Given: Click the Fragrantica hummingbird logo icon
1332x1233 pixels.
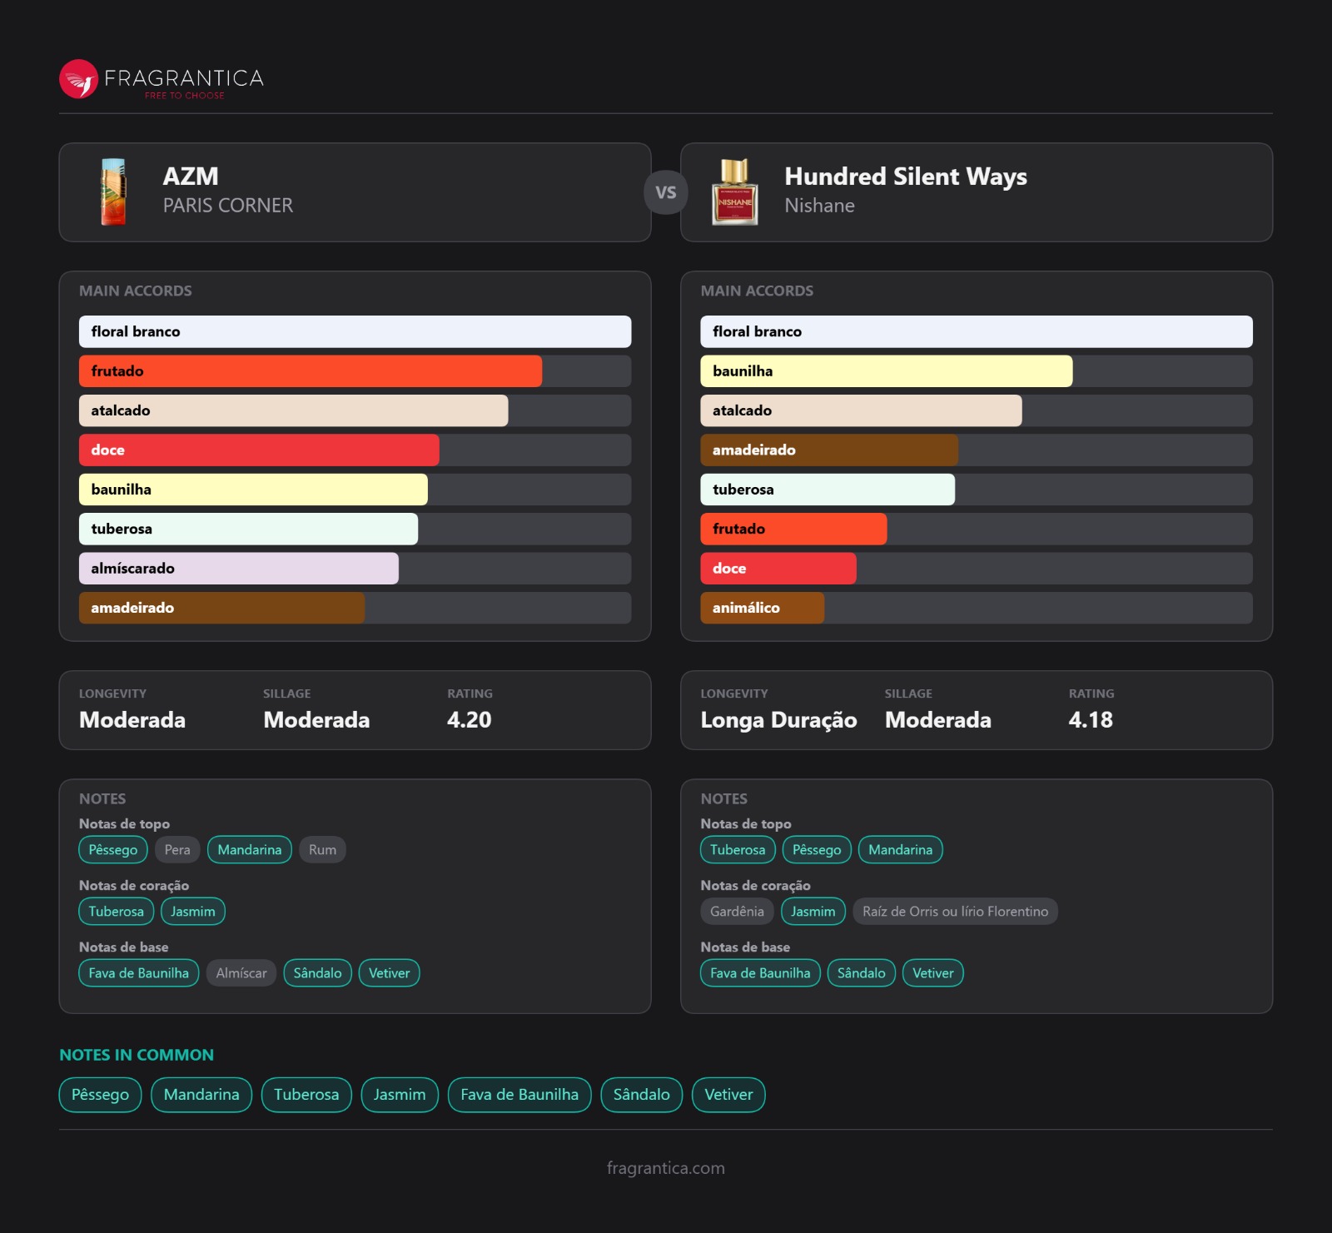Looking at the screenshot, I should [x=79, y=79].
